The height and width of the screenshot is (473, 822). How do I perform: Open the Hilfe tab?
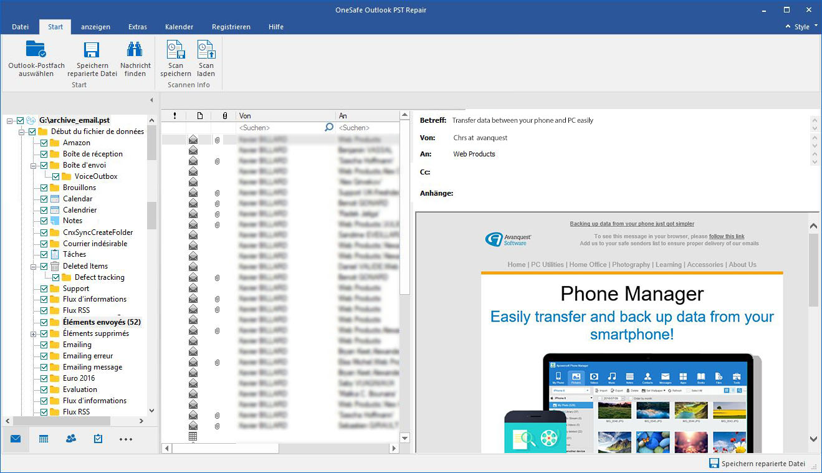[x=276, y=27]
